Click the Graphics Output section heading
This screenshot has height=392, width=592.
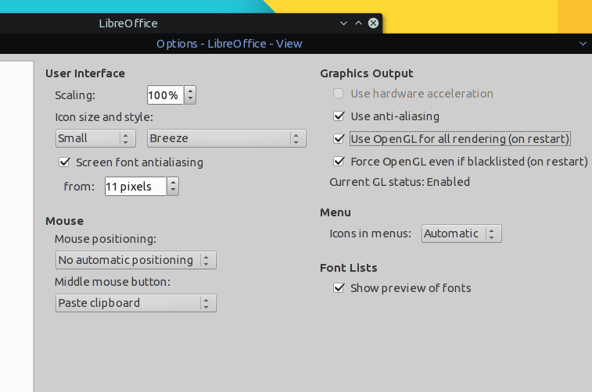click(x=367, y=73)
